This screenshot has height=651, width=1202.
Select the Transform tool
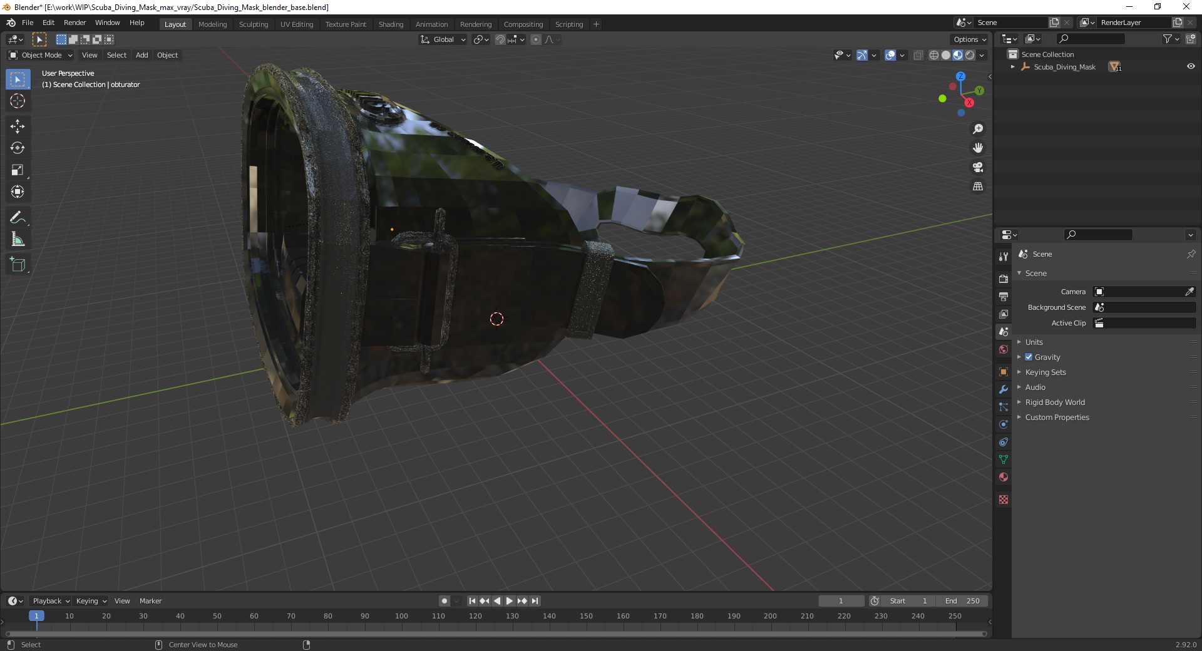pyautogui.click(x=18, y=192)
